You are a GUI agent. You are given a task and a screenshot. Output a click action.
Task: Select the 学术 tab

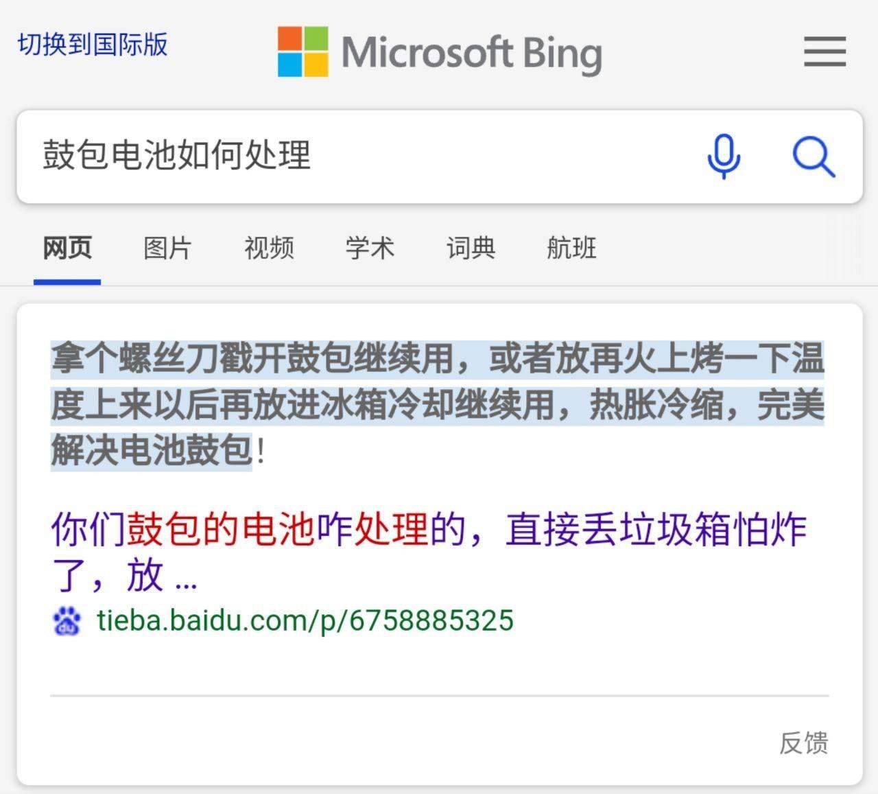pyautogui.click(x=370, y=248)
